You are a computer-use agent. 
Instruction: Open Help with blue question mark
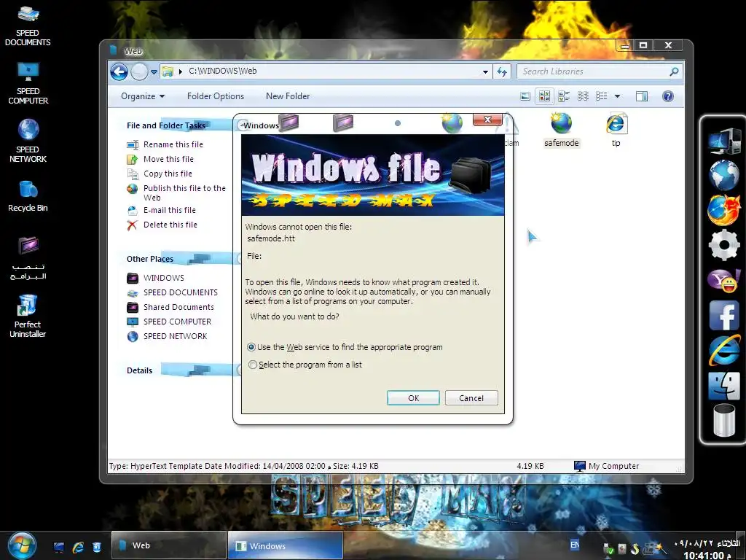coord(667,96)
